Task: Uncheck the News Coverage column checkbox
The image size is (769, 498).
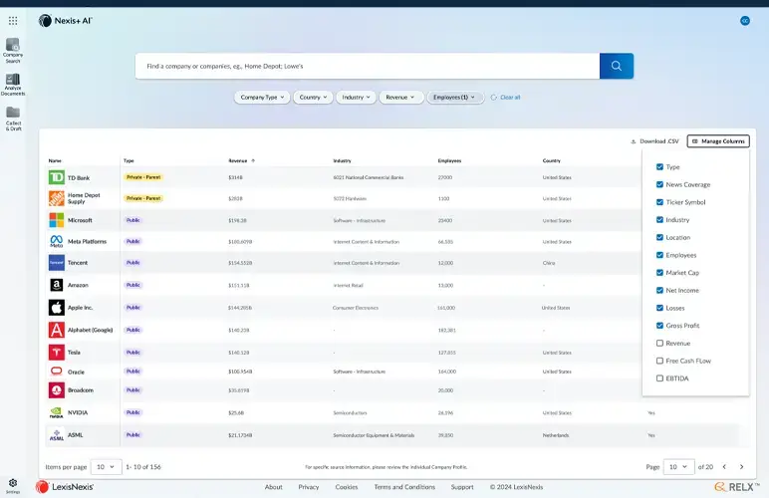Action: pos(659,184)
